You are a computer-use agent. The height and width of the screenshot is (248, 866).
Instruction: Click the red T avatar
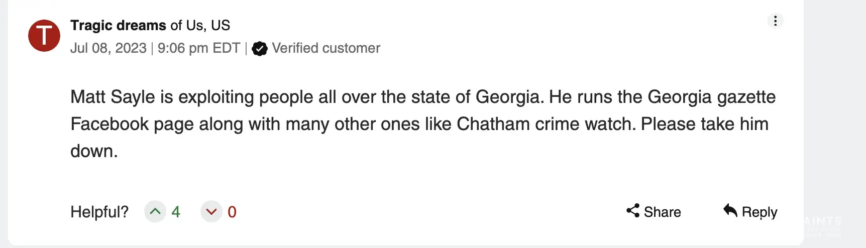(44, 36)
